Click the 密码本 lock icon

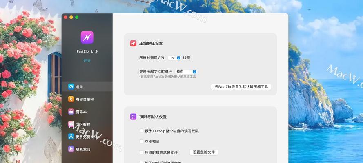coord(71,112)
